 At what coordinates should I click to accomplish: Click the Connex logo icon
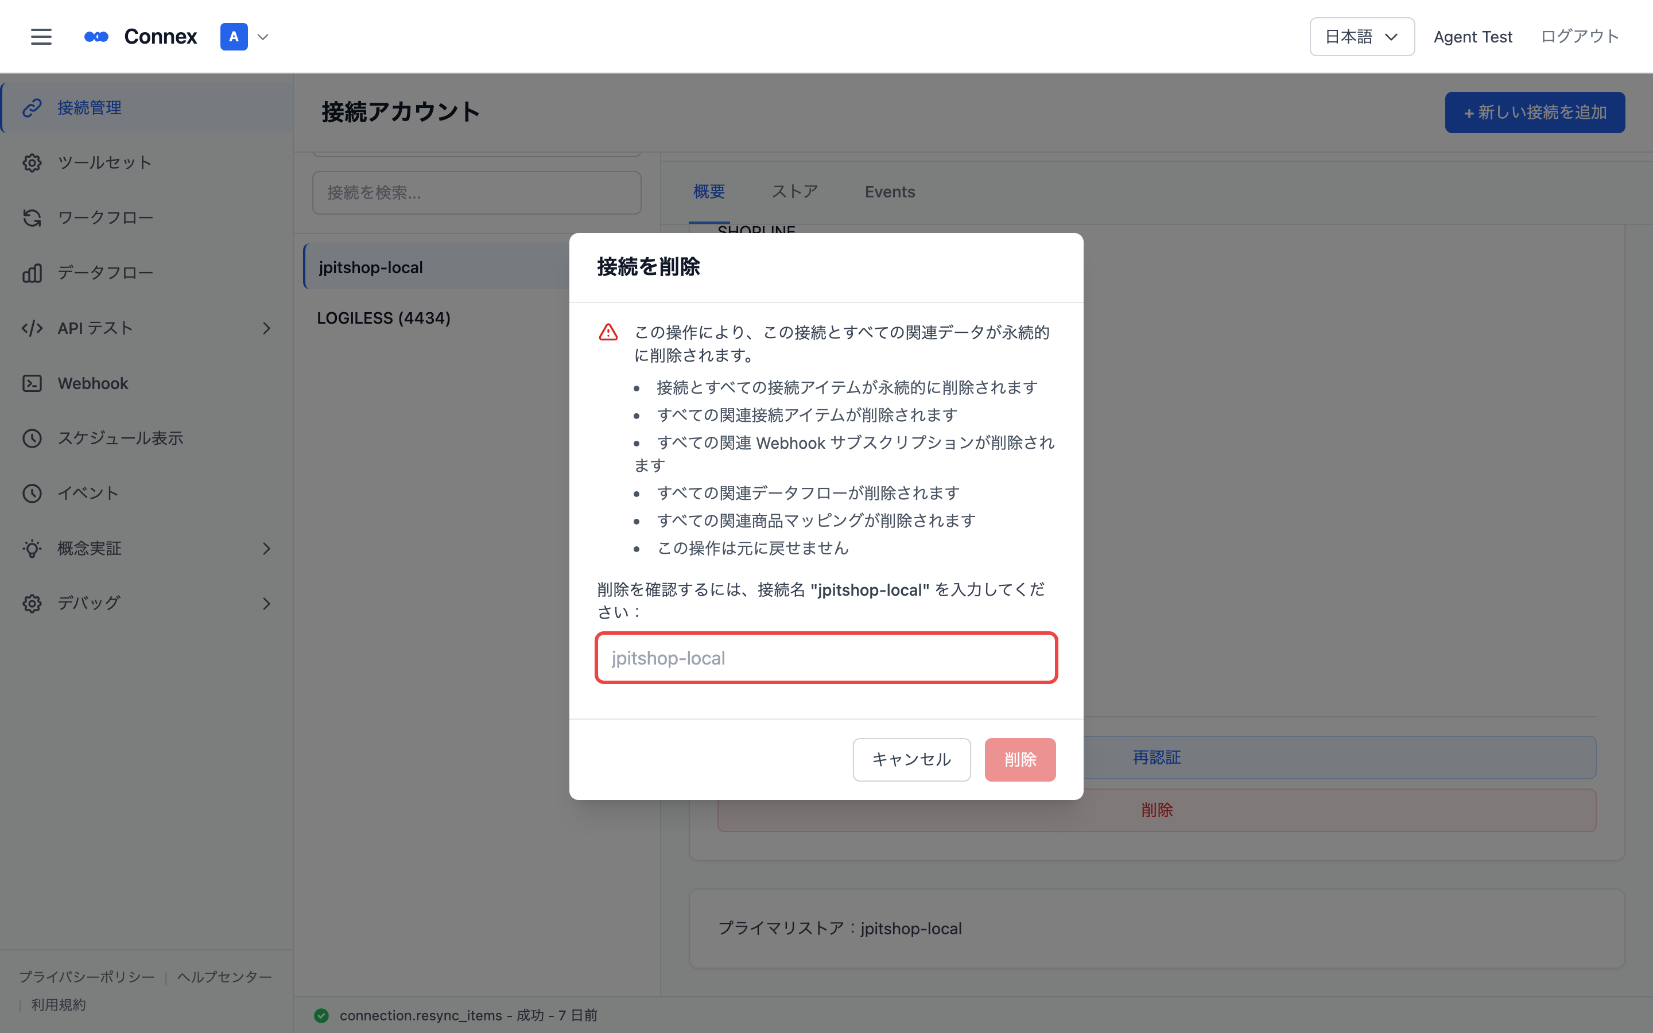[x=96, y=36]
